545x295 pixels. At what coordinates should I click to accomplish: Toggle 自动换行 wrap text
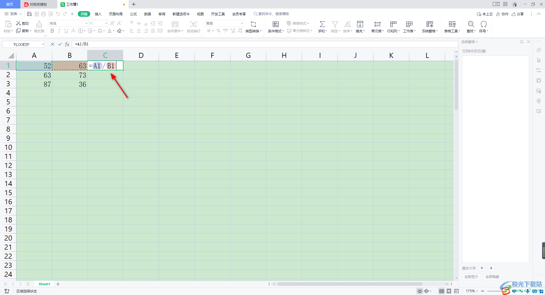tap(194, 27)
